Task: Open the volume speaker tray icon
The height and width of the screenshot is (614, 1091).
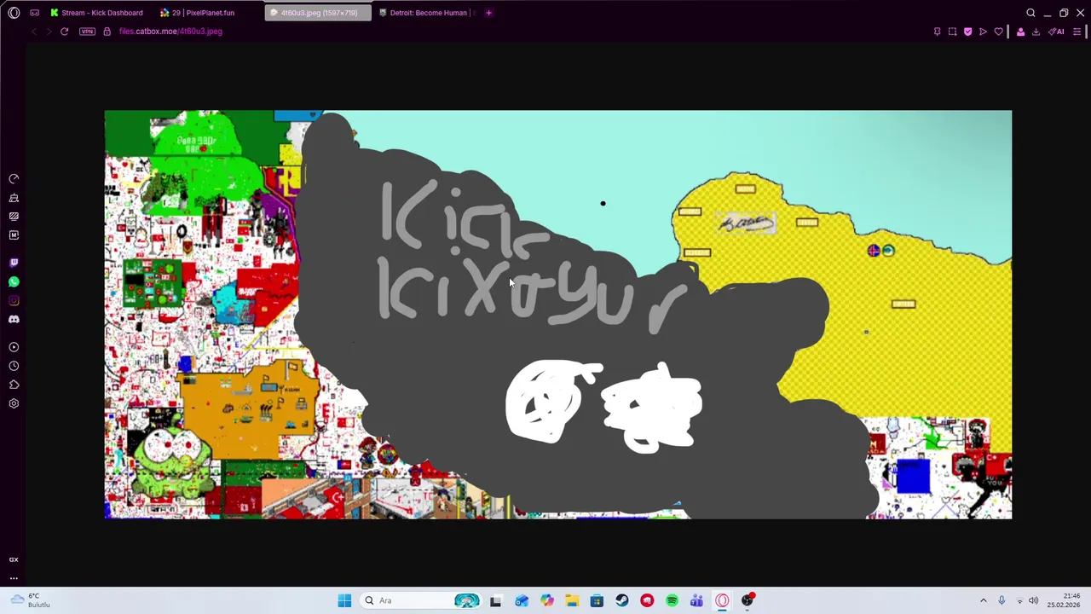Action: click(x=1034, y=600)
